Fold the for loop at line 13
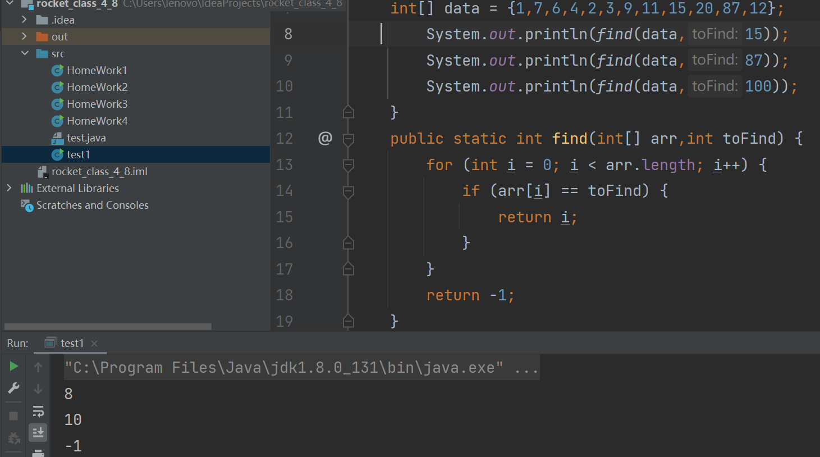Screen dimensions: 820x457 pos(348,165)
